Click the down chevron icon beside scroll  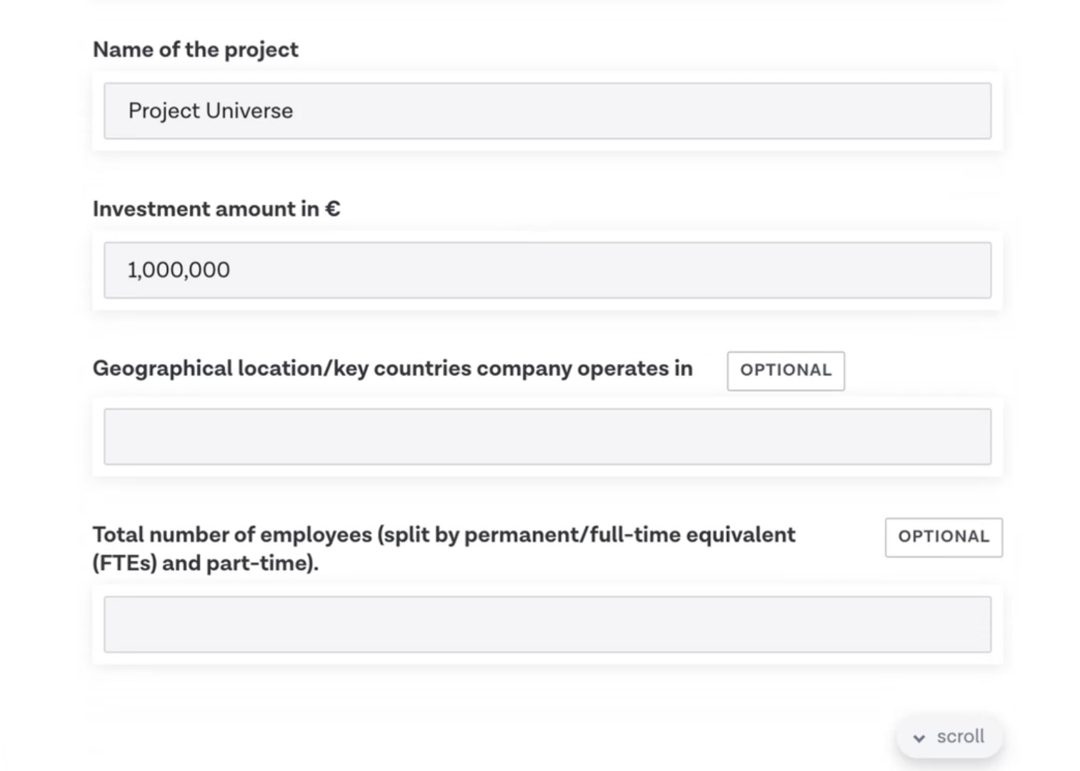[x=919, y=738]
